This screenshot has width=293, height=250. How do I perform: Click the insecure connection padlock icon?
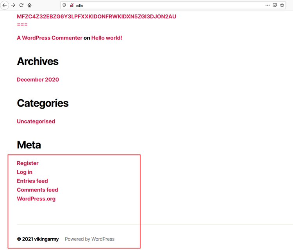(71, 5)
